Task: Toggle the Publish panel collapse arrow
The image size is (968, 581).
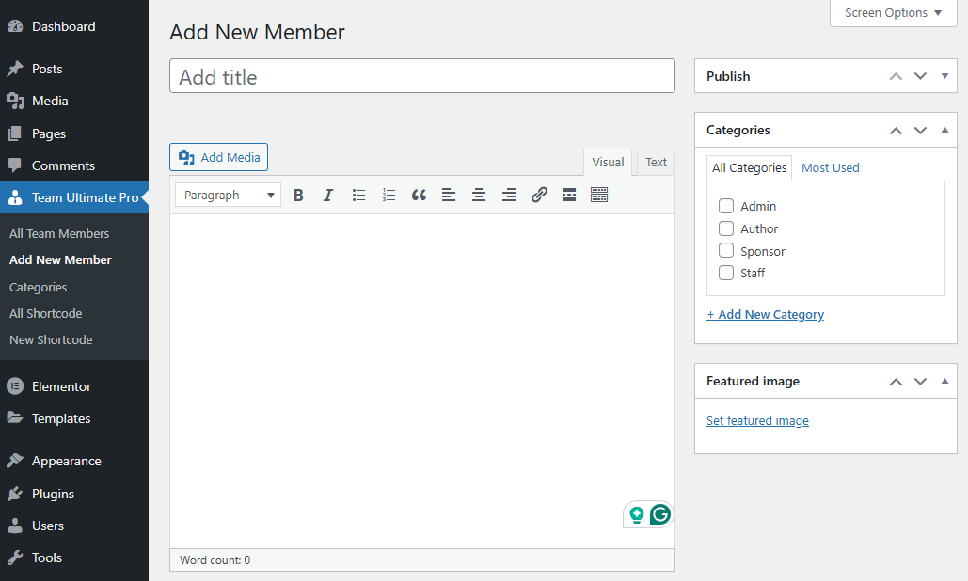Action: (x=944, y=76)
